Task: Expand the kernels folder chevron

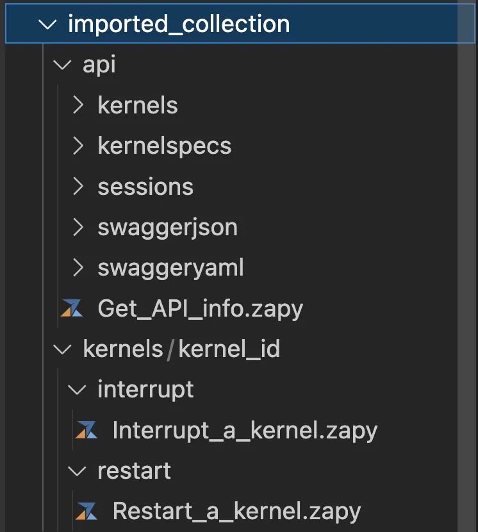Action: coord(78,105)
